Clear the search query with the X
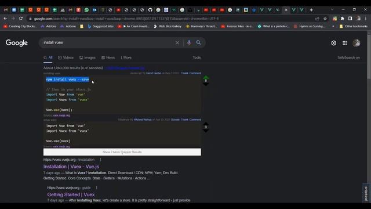The width and height of the screenshot is (371, 209). [x=177, y=42]
